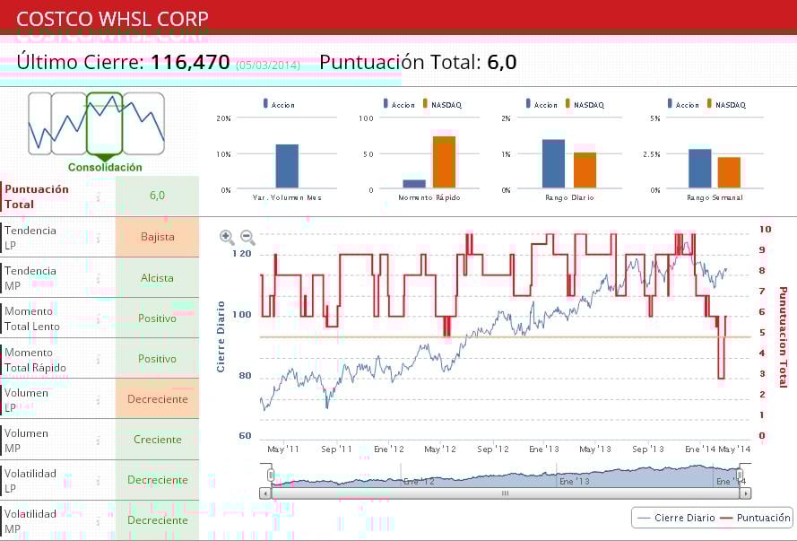
Task: Click the date (05/03/2014)
Action: click(x=268, y=65)
